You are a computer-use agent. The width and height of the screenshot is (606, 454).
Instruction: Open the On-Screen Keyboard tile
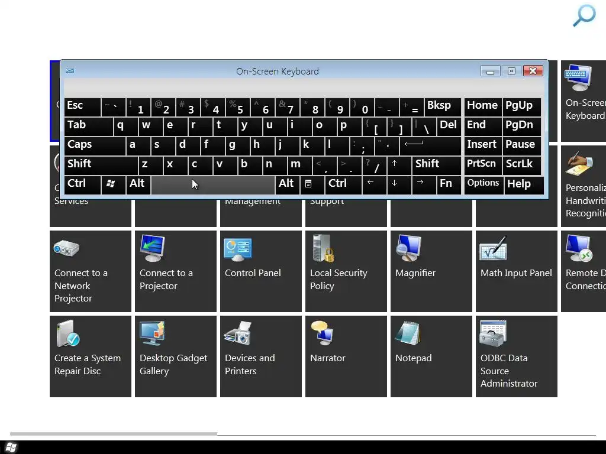(x=584, y=101)
